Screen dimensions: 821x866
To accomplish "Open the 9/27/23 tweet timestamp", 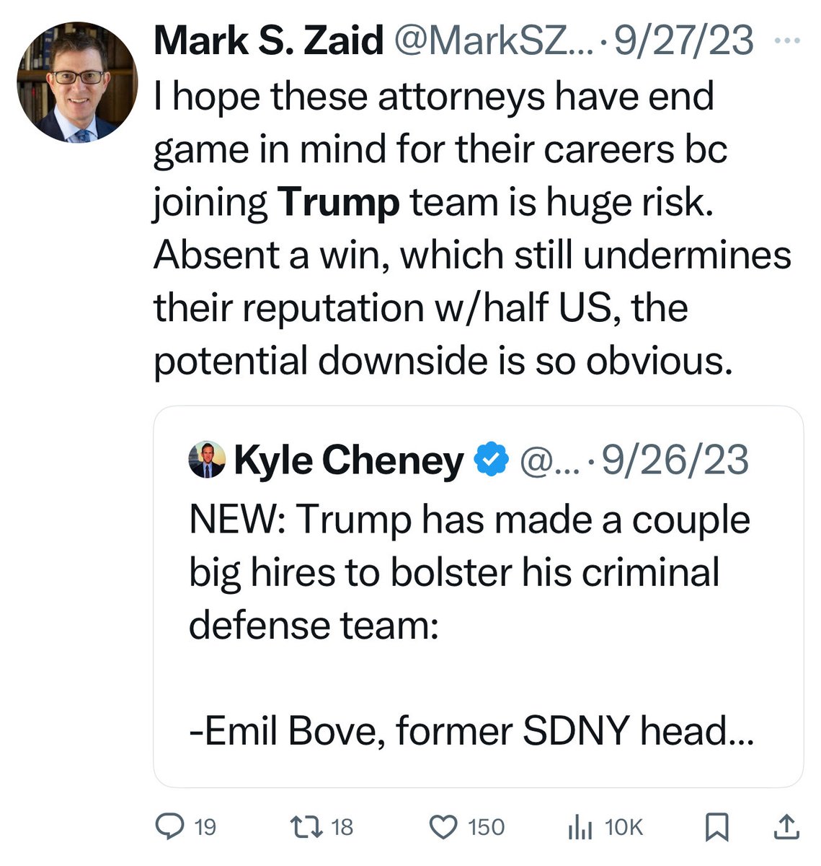I will (683, 40).
